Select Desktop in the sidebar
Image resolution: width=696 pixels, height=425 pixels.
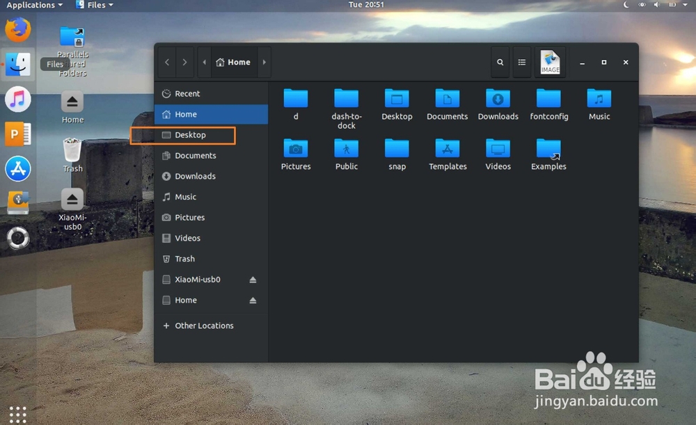[212, 135]
